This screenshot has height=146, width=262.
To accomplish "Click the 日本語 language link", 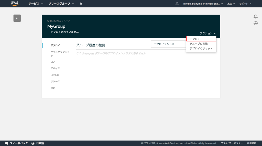I will (40, 143).
